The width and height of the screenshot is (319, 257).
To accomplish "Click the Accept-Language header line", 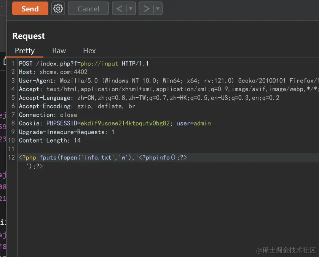I will point(149,98).
